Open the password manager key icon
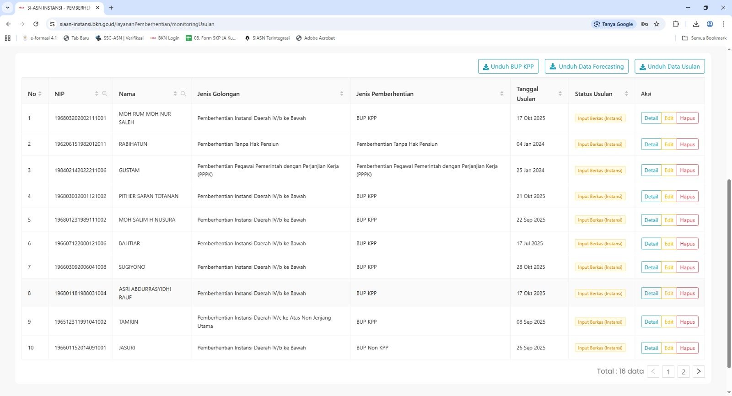The width and height of the screenshot is (732, 396). pos(644,24)
